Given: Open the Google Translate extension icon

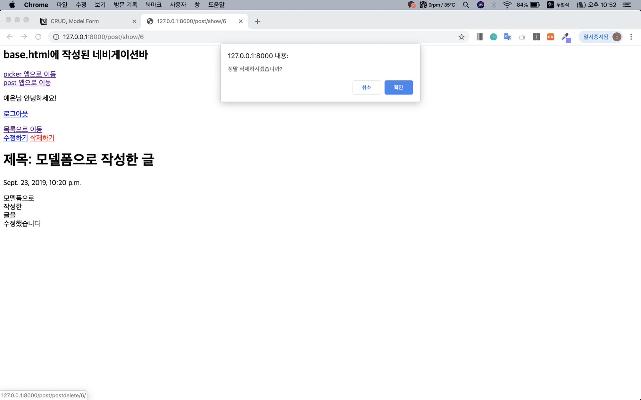Looking at the screenshot, I should [x=507, y=37].
